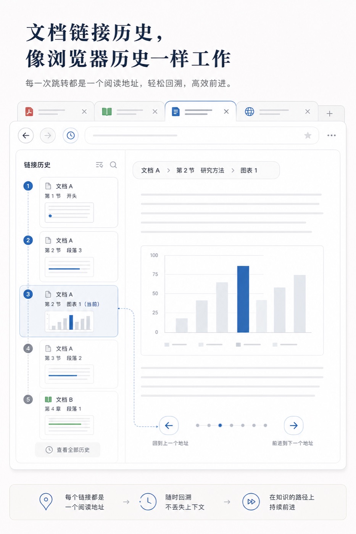Click the green book icon on its tab

click(107, 112)
